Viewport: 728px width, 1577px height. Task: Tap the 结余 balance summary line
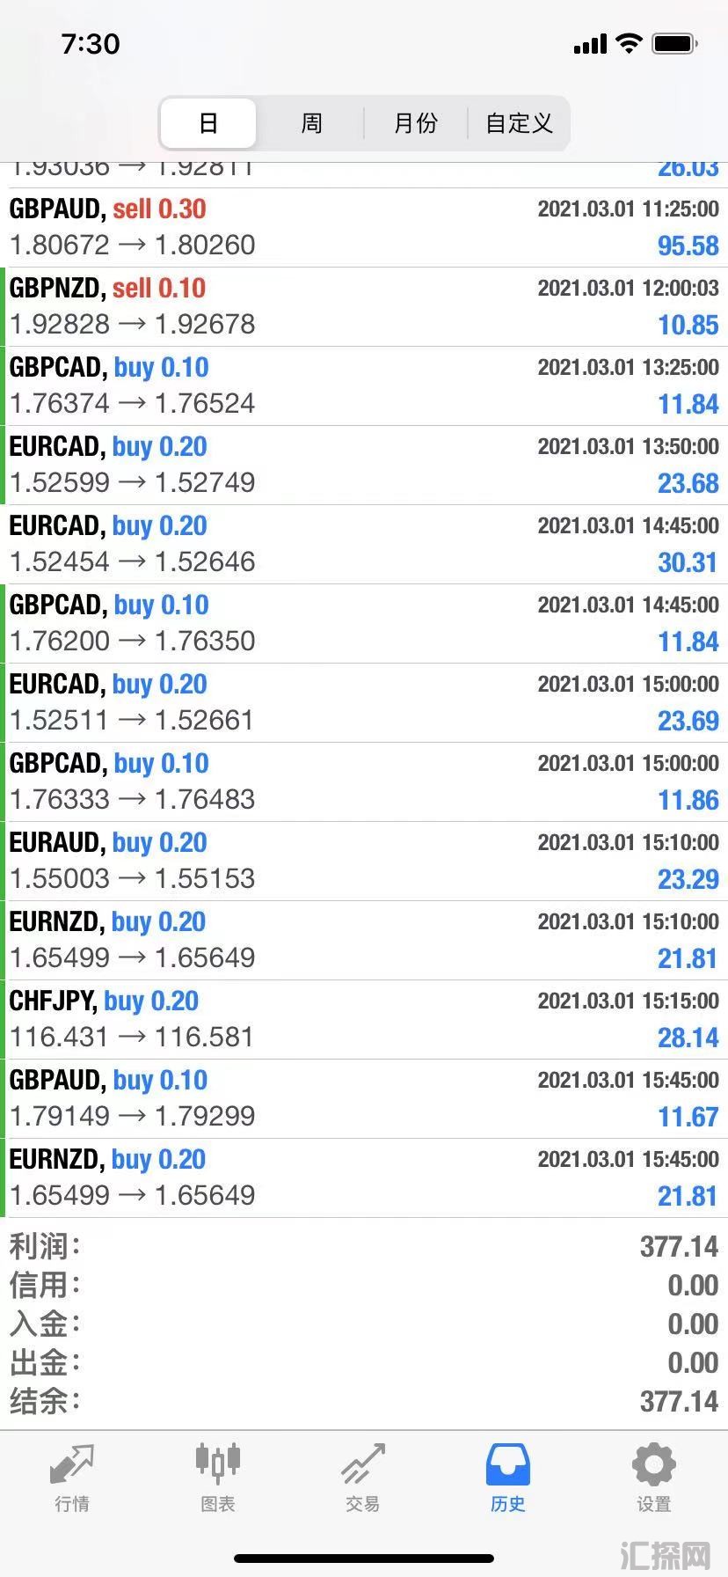(364, 1401)
